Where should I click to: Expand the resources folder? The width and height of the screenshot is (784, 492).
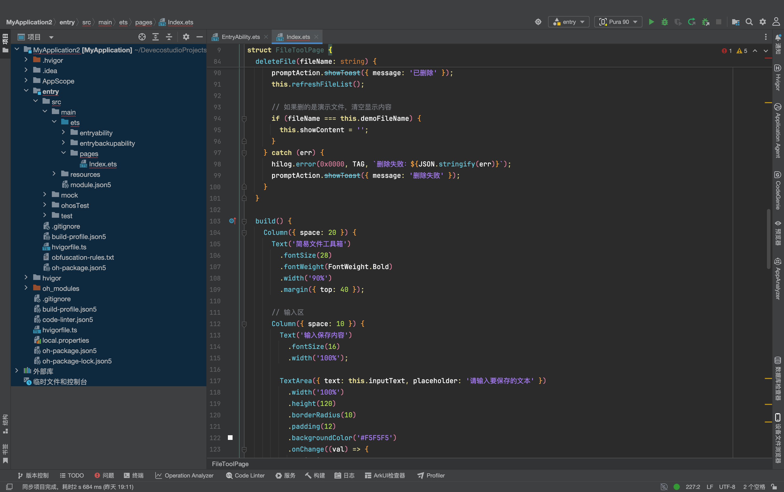54,174
